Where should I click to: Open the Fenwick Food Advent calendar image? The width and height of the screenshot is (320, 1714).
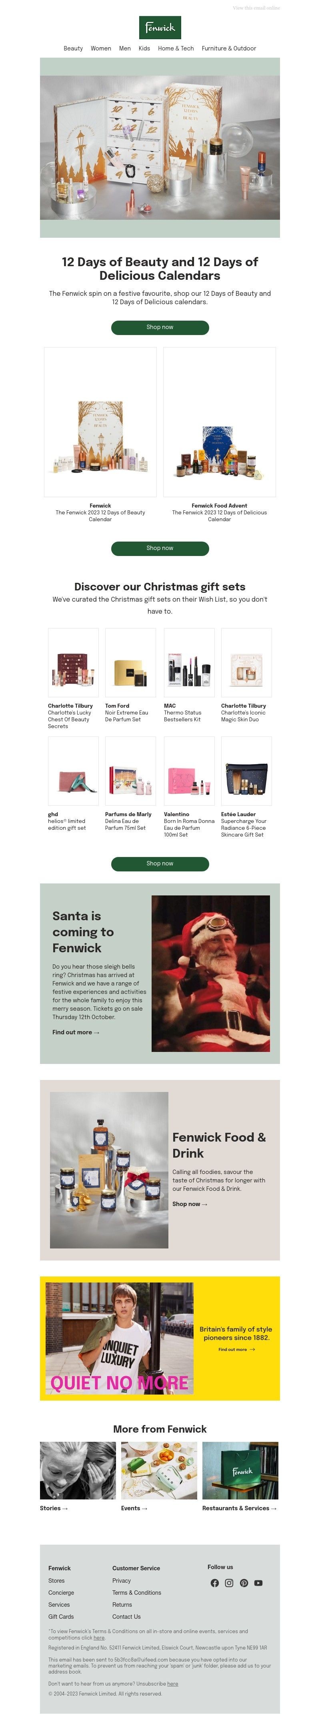click(220, 422)
